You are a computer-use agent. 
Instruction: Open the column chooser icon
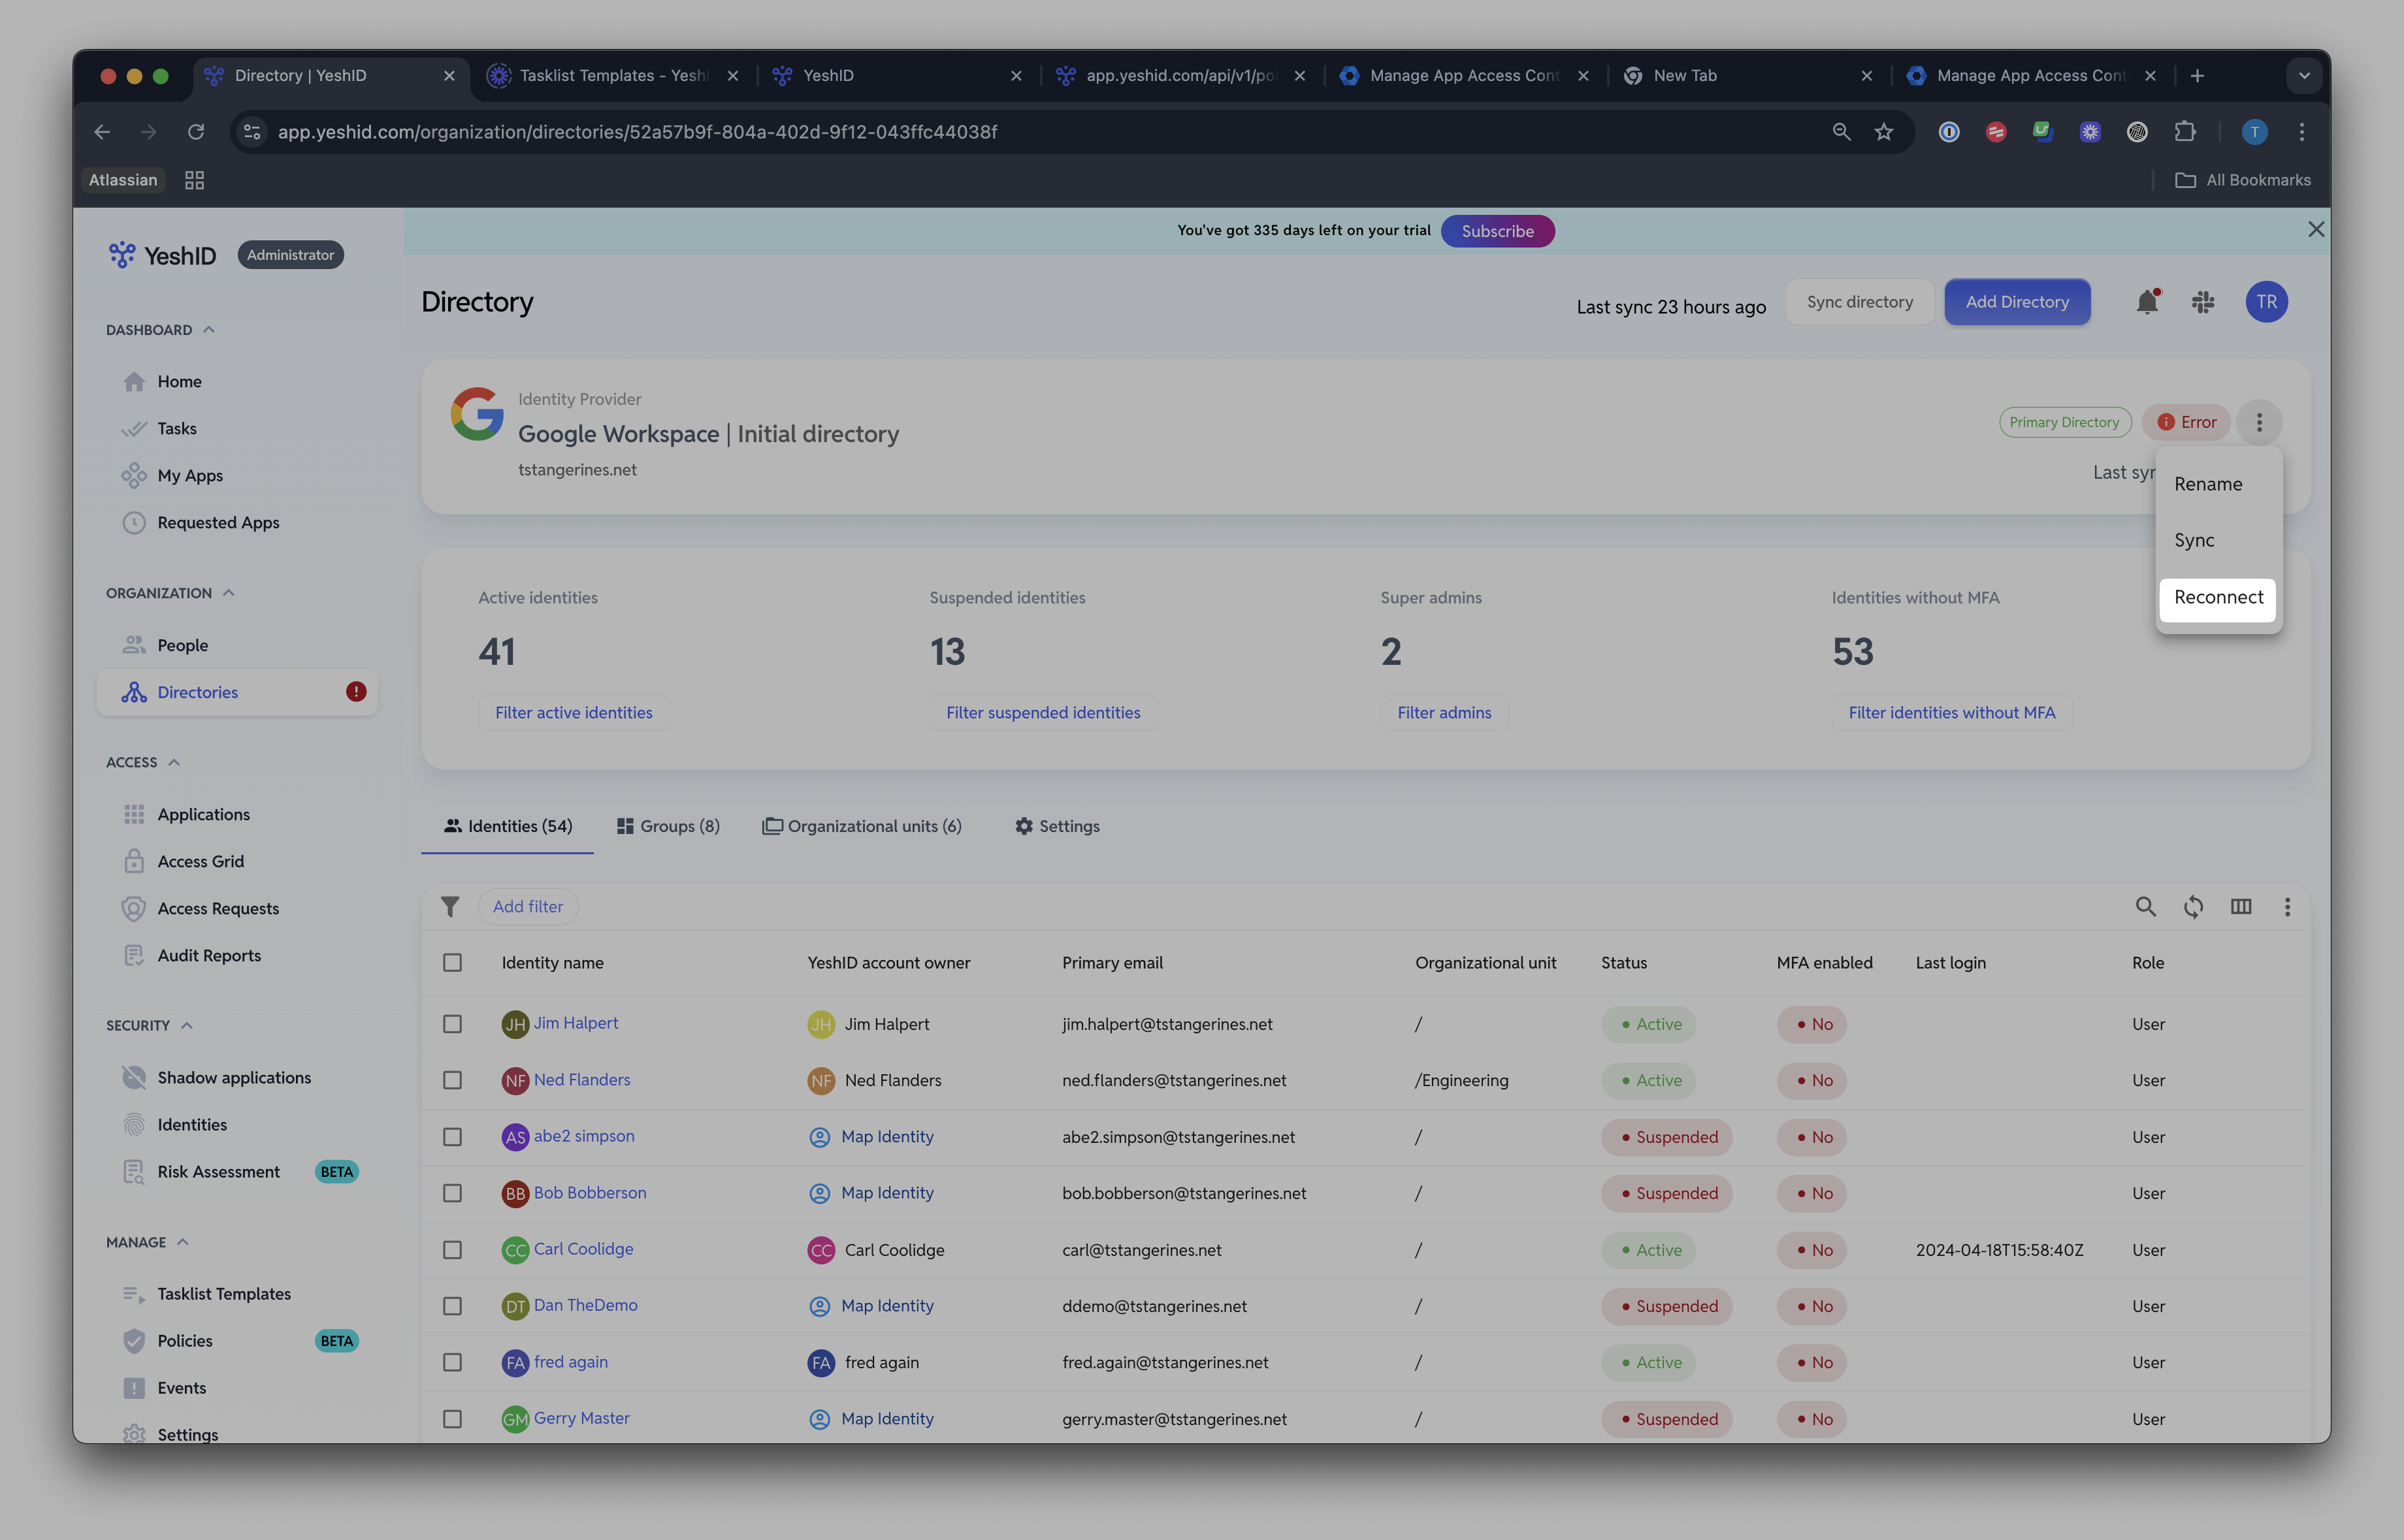(2241, 907)
